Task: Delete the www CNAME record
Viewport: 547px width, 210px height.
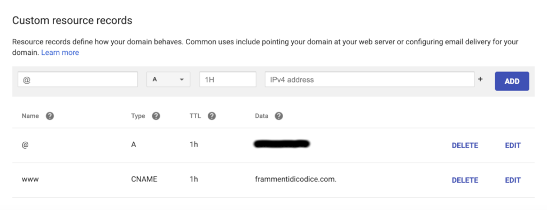Action: [465, 180]
